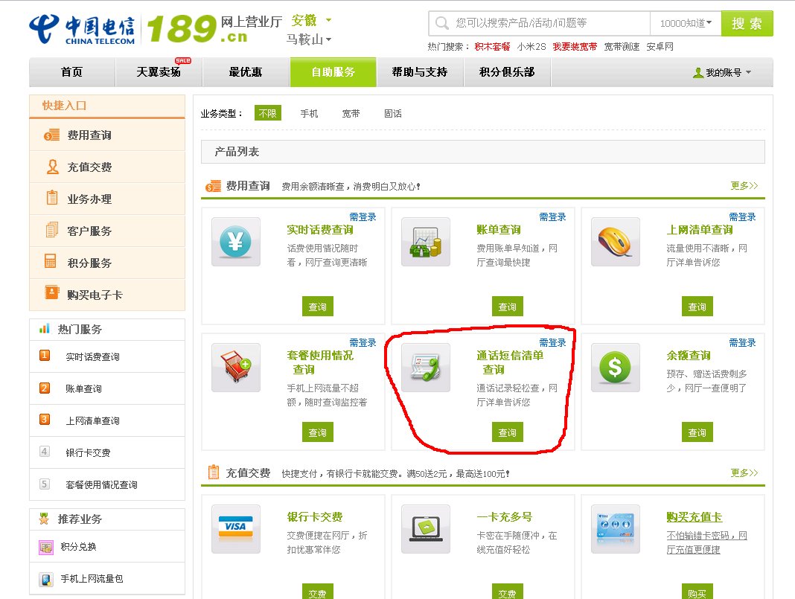The height and width of the screenshot is (599, 795).
Task: Select 手机 as the business type filter
Action: pyautogui.click(x=309, y=114)
